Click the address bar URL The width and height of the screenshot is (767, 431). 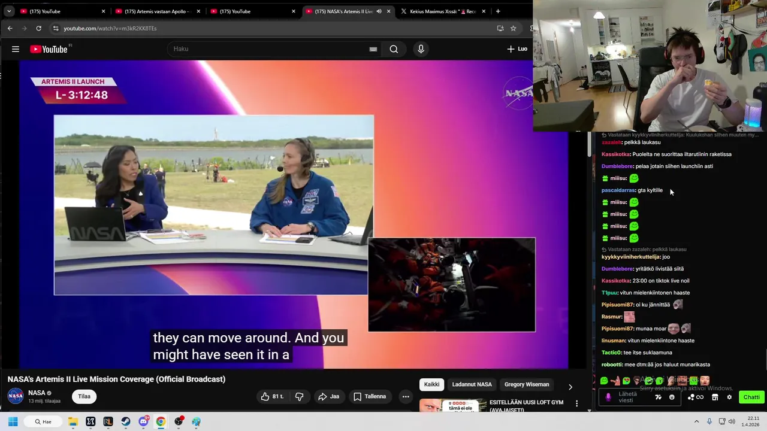pyautogui.click(x=110, y=28)
